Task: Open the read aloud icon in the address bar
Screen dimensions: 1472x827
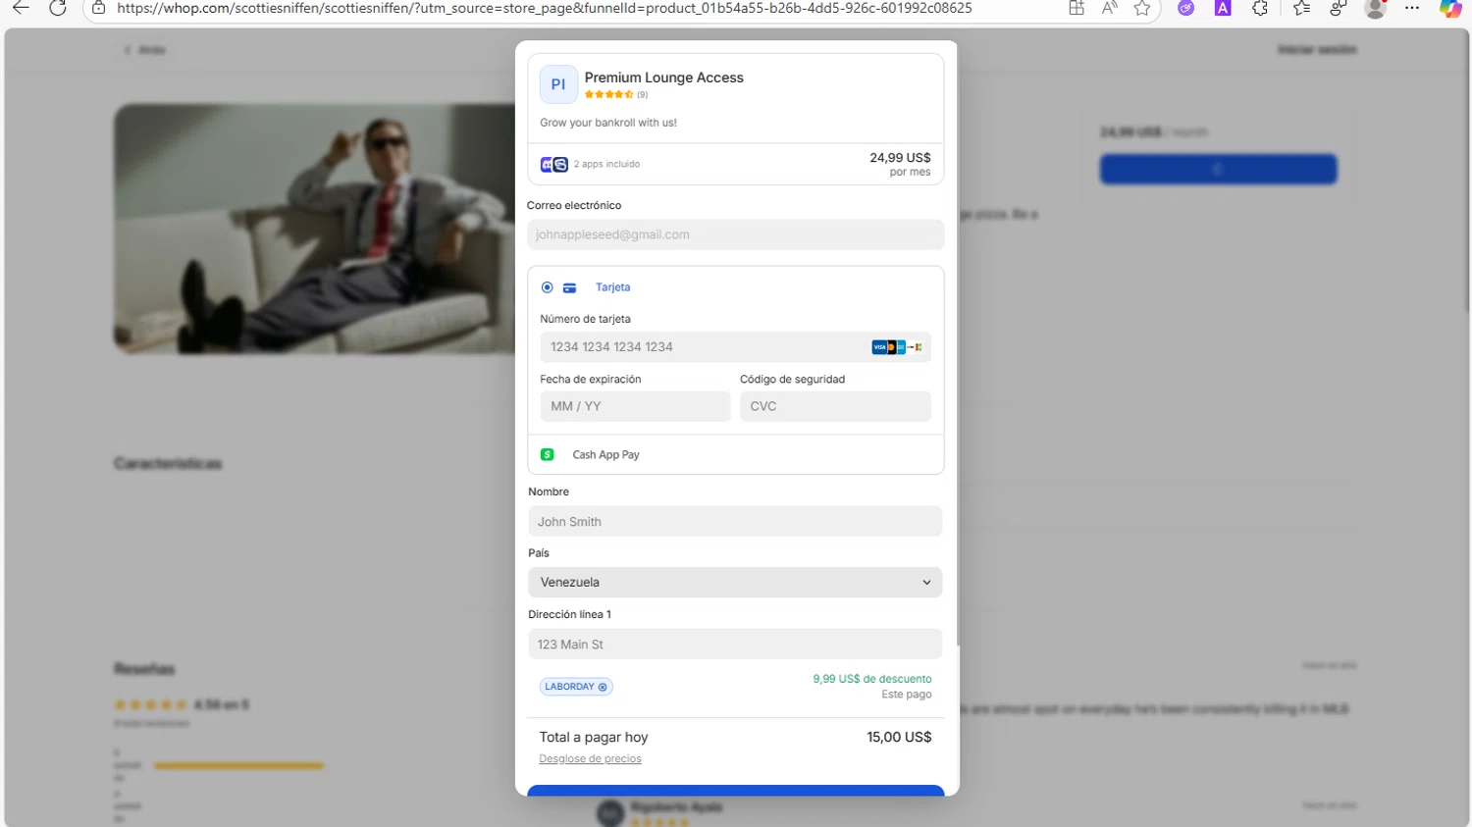Action: pyautogui.click(x=1110, y=8)
